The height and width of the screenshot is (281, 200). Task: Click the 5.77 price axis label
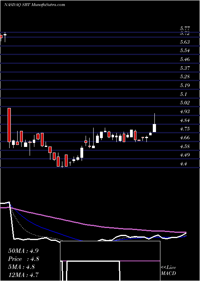click(185, 29)
